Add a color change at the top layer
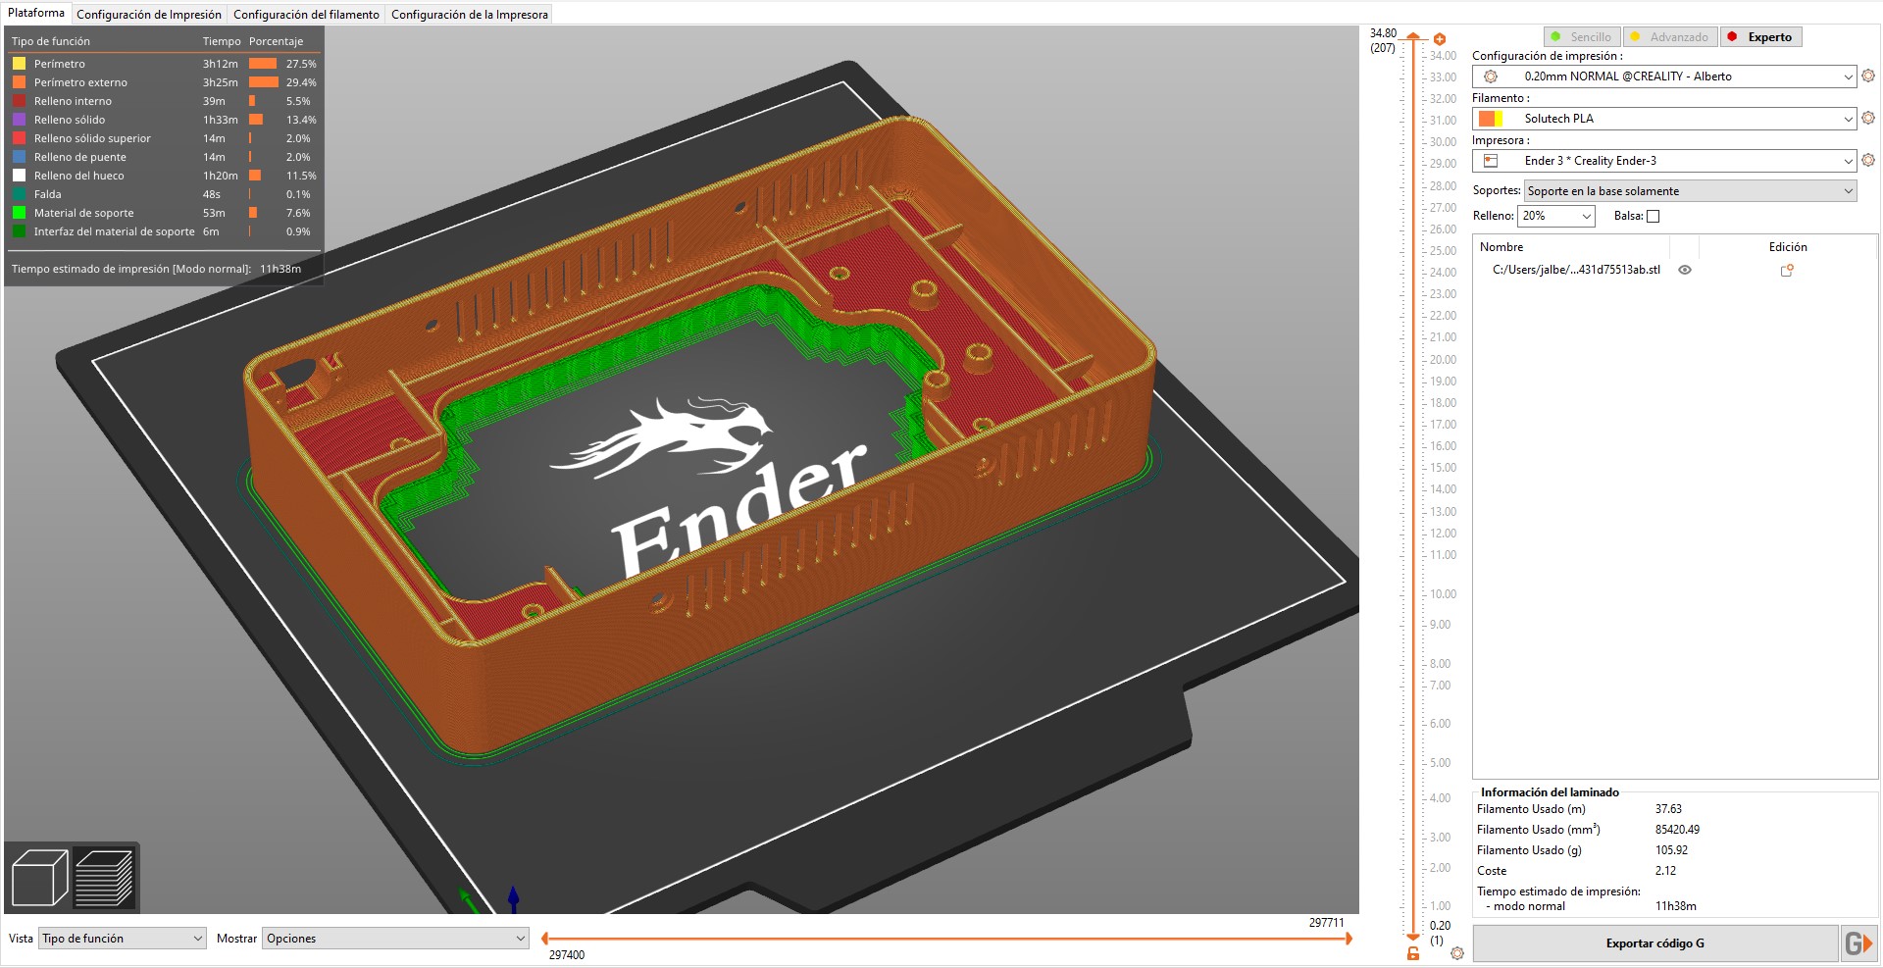1883x968 pixels. click(x=1440, y=39)
